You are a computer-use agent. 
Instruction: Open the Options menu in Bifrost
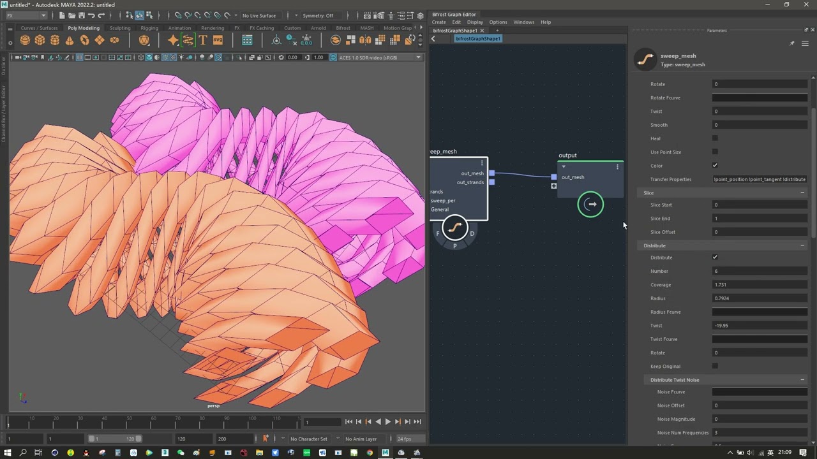coord(498,22)
